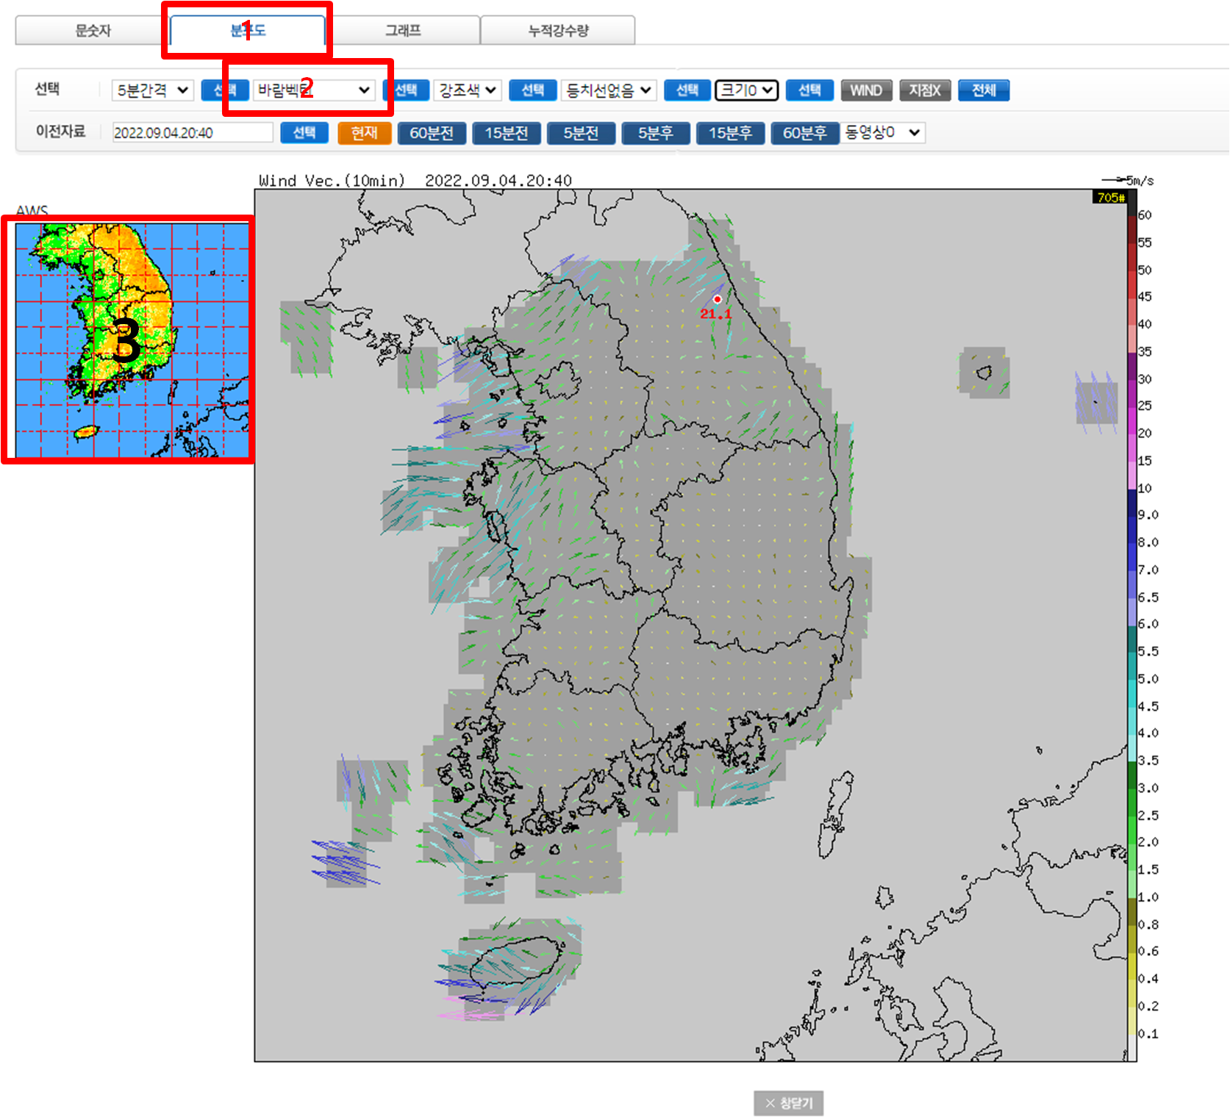
Task: Click the 2022.09.04.20:40 date input field
Action: pos(193,133)
